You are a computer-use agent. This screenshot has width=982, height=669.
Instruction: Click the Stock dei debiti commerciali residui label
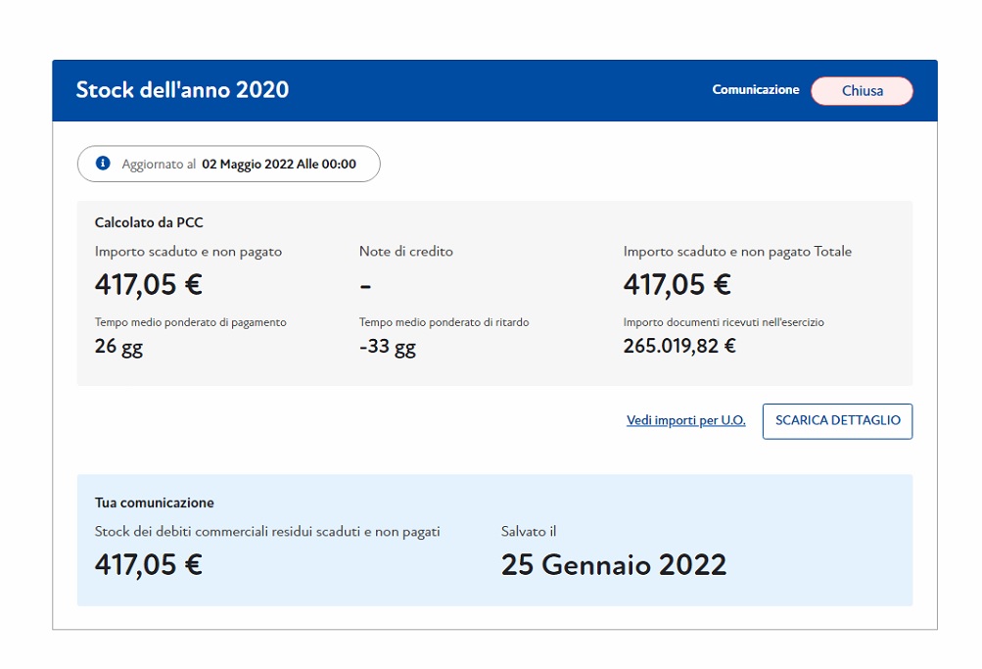click(267, 532)
